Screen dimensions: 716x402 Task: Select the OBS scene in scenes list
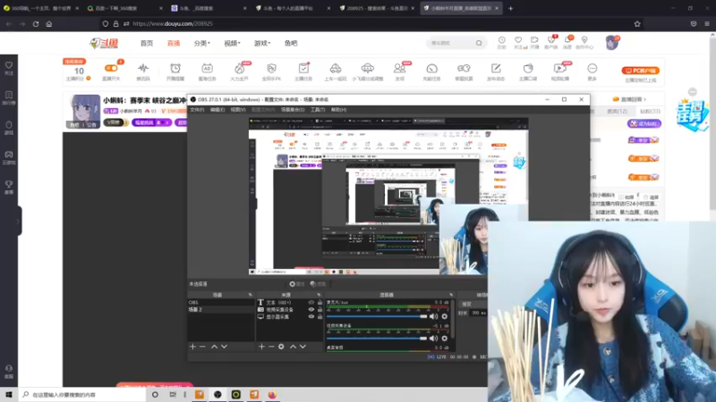221,303
